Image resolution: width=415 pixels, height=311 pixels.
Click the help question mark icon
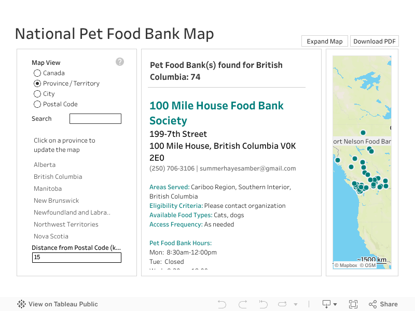(x=120, y=62)
